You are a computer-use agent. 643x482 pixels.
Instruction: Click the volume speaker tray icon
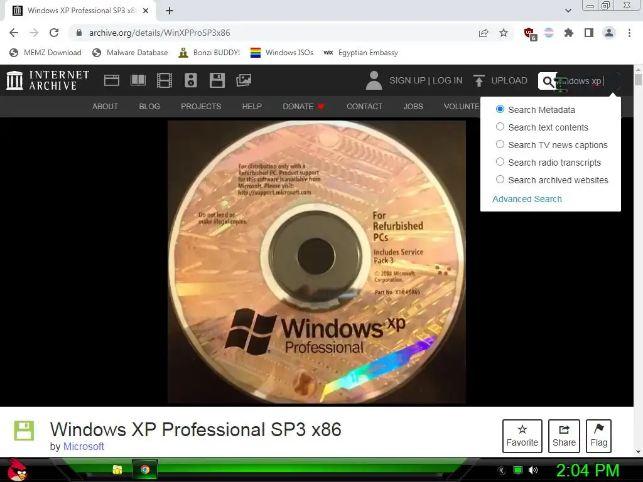(533, 470)
